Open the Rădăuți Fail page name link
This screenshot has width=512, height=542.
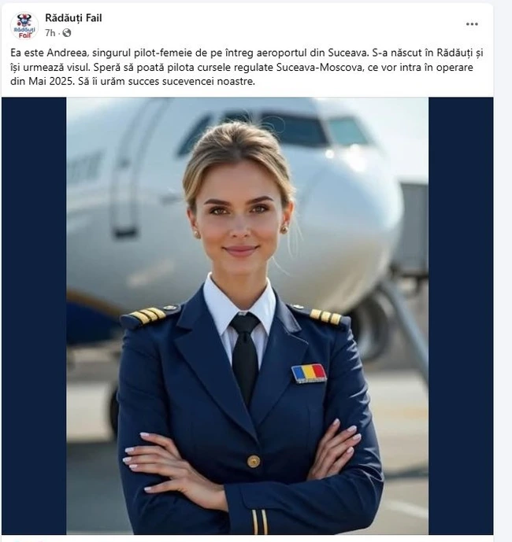[x=73, y=18]
